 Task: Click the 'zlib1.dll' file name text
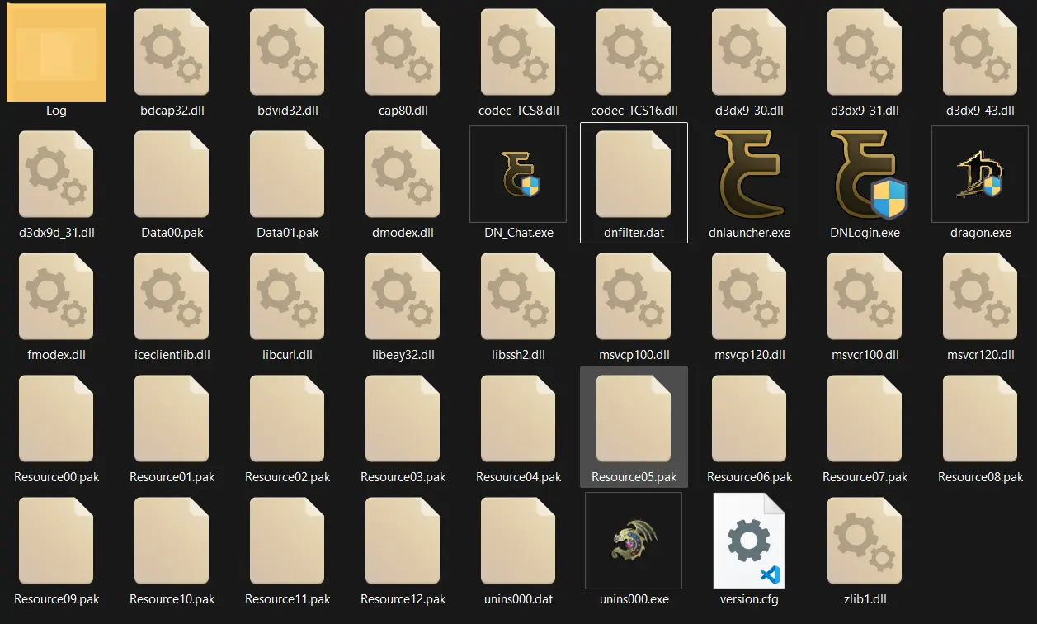click(865, 599)
